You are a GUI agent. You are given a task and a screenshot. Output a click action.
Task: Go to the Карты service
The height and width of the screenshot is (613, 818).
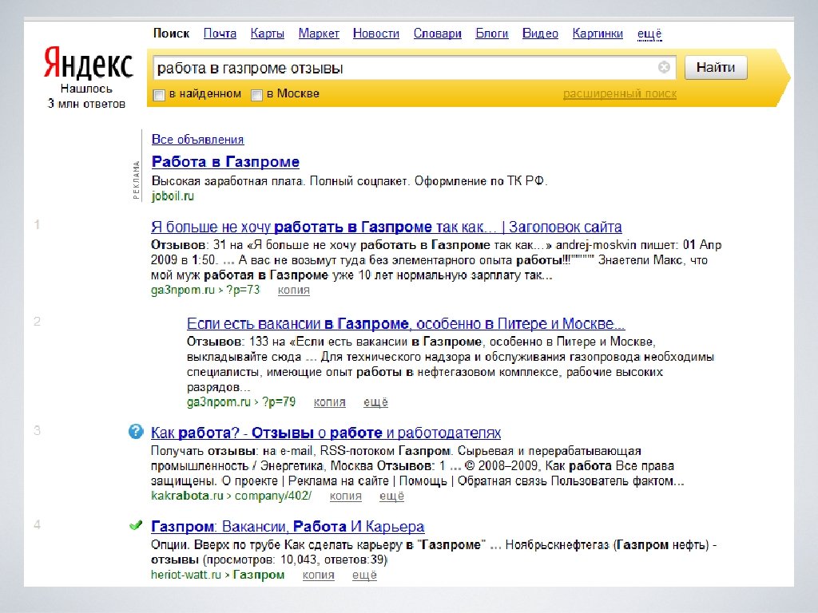tap(268, 34)
